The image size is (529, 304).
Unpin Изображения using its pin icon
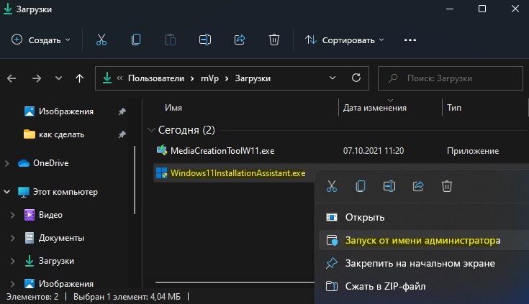coord(122,111)
